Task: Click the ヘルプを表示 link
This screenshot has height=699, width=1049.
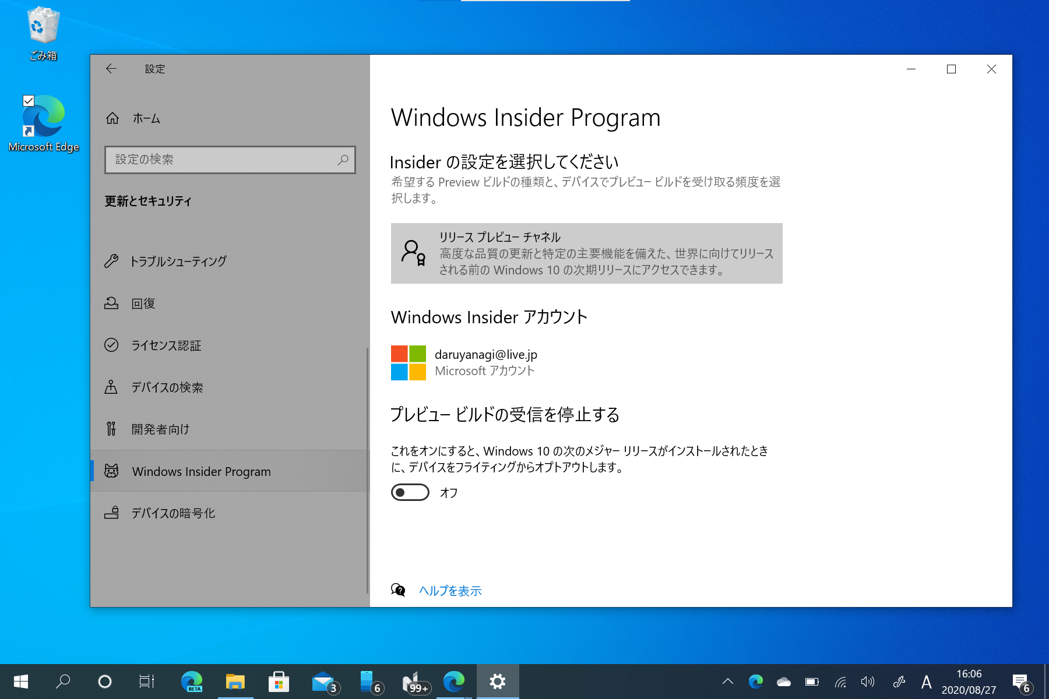Action: click(450, 590)
